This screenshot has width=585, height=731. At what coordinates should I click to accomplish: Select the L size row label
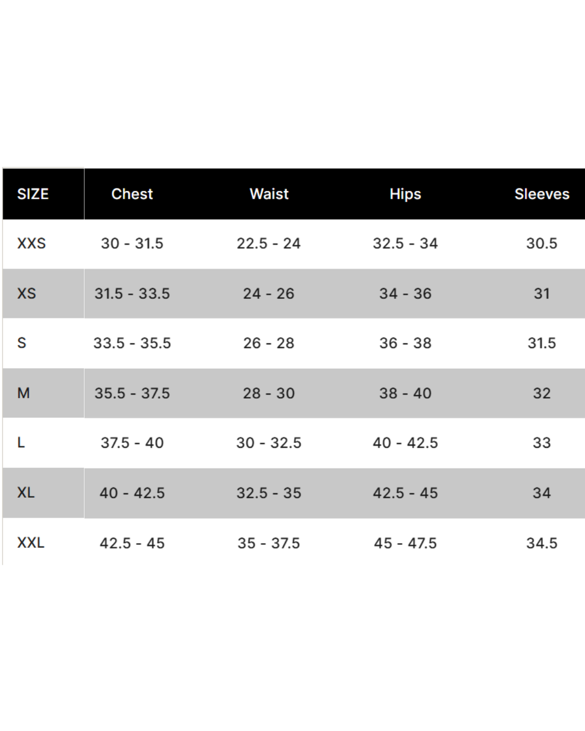tap(21, 442)
